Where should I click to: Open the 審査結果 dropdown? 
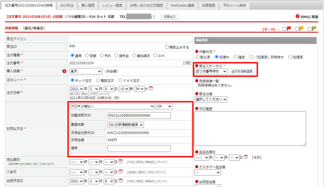pyautogui.click(x=126, y=125)
